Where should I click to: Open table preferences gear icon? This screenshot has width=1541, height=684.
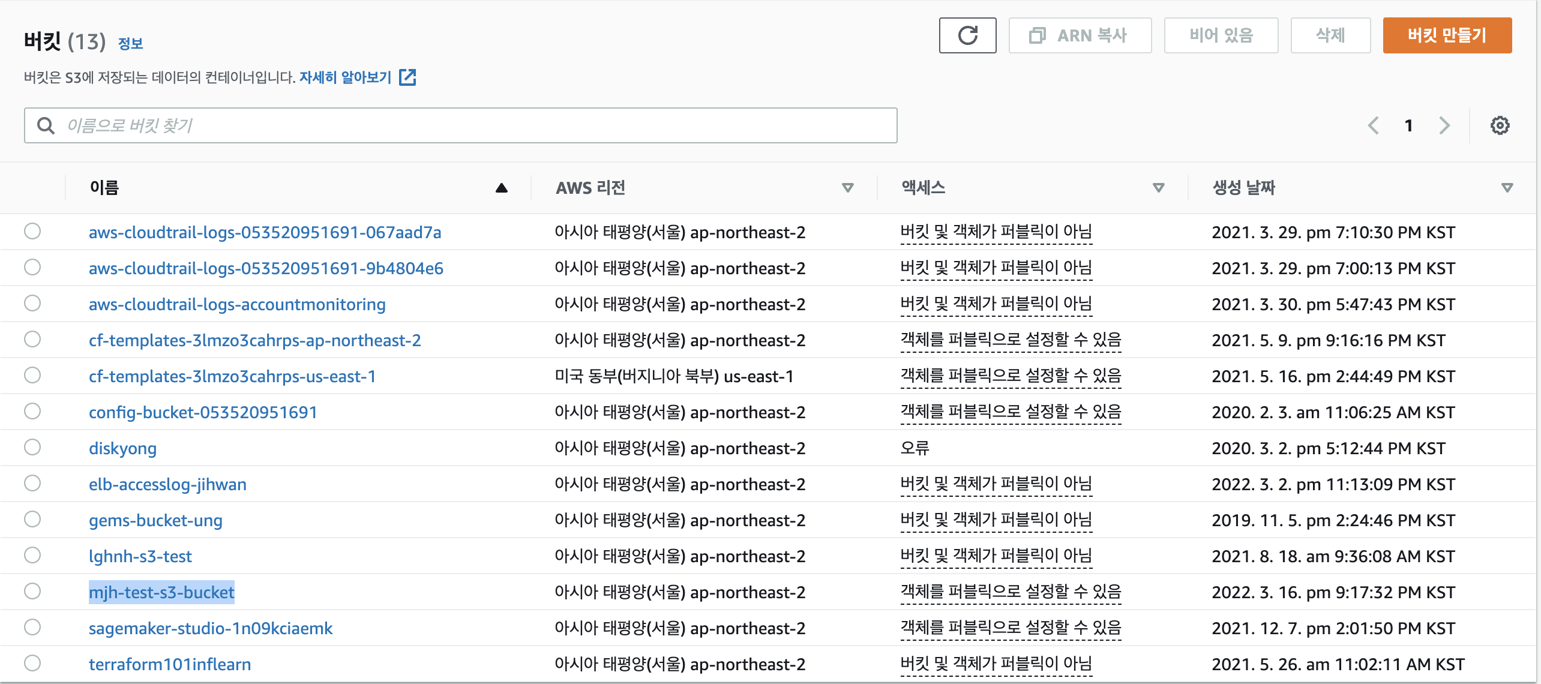pyautogui.click(x=1499, y=125)
